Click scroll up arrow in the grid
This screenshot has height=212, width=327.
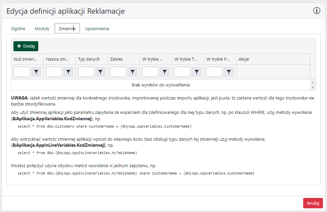pyautogui.click(x=313, y=82)
